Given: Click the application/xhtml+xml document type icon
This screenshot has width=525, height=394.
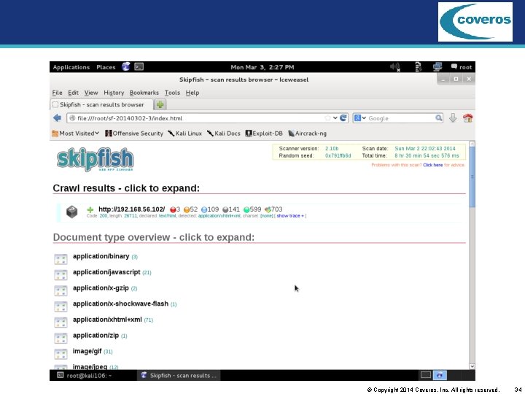Looking at the screenshot, I should (x=61, y=322).
